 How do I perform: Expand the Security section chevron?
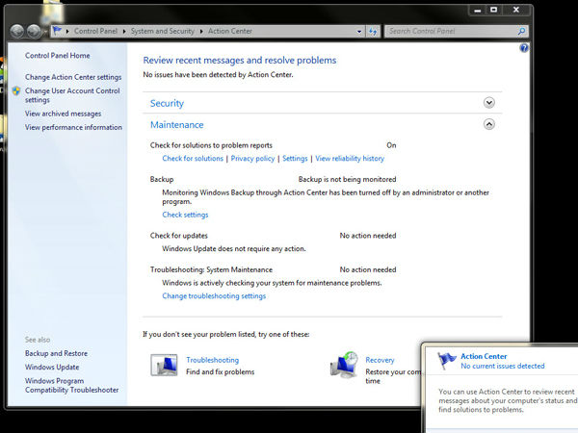(489, 103)
